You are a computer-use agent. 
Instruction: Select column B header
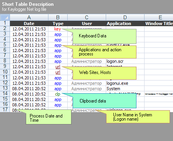point(58,17)
